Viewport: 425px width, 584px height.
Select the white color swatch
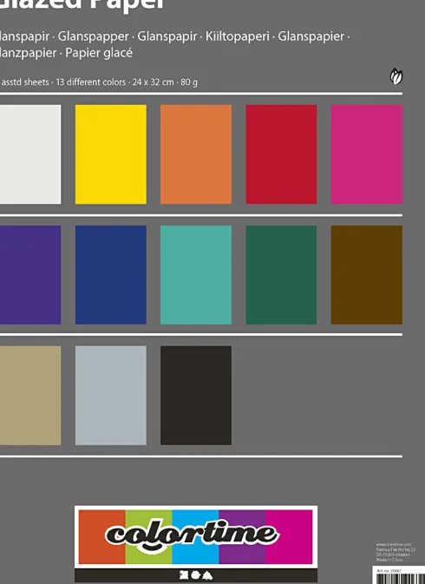pyautogui.click(x=30, y=154)
